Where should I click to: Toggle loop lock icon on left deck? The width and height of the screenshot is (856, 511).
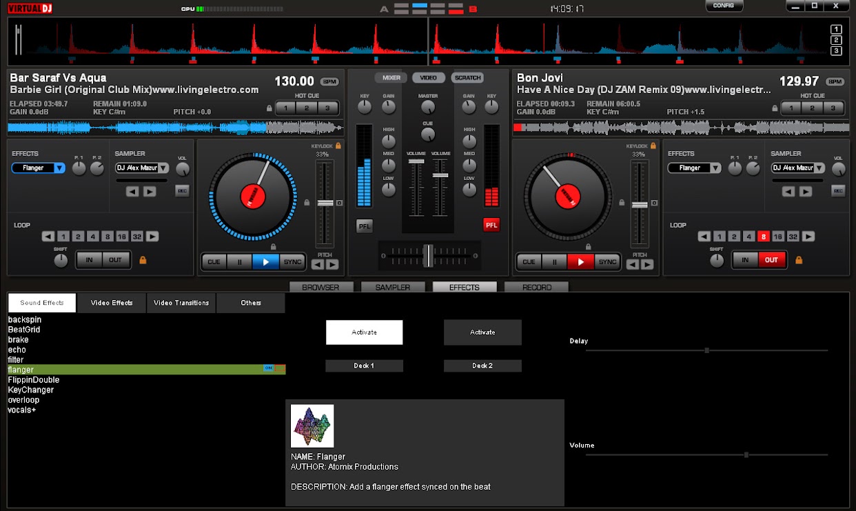(143, 260)
